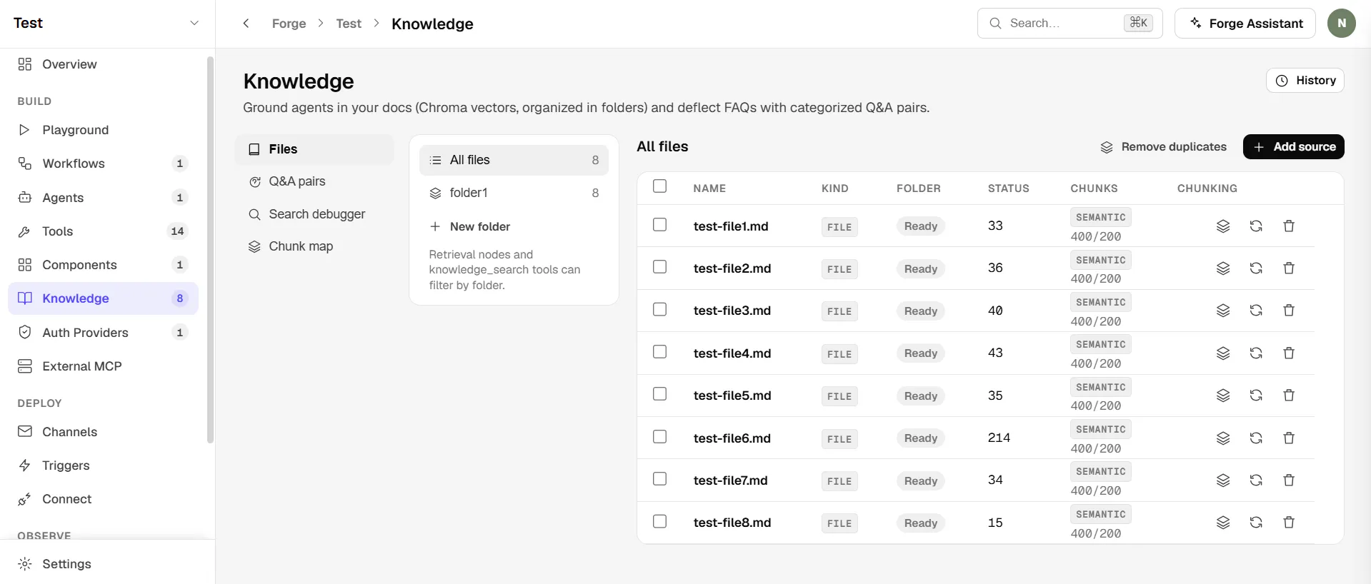The width and height of the screenshot is (1371, 584).
Task: Open the Chunk map view
Action: click(x=314, y=246)
